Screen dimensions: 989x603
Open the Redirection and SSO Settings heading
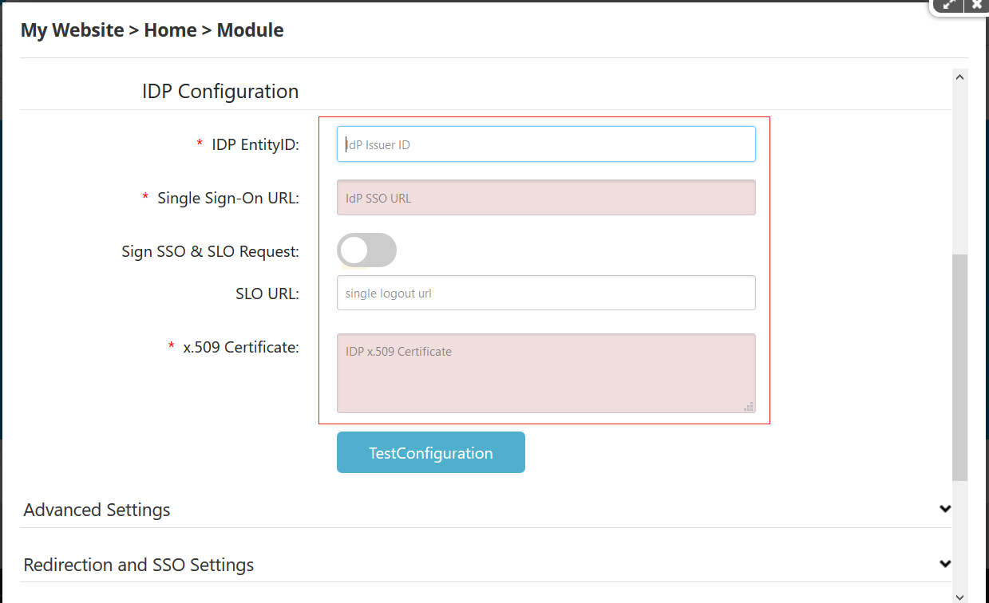tap(139, 565)
